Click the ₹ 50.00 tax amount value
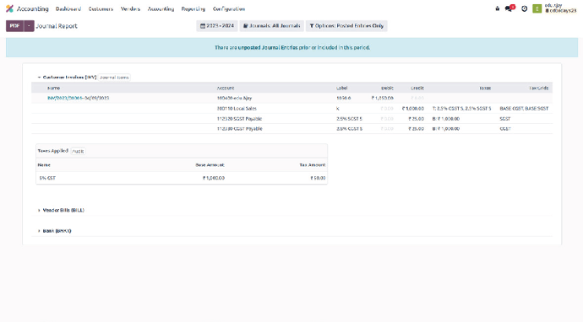 point(318,178)
